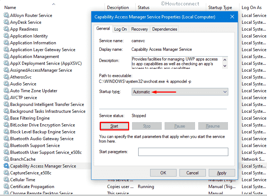This screenshot has width=267, height=196.
Task: Click 'Copies user ...' description cell
Action: 120,187
